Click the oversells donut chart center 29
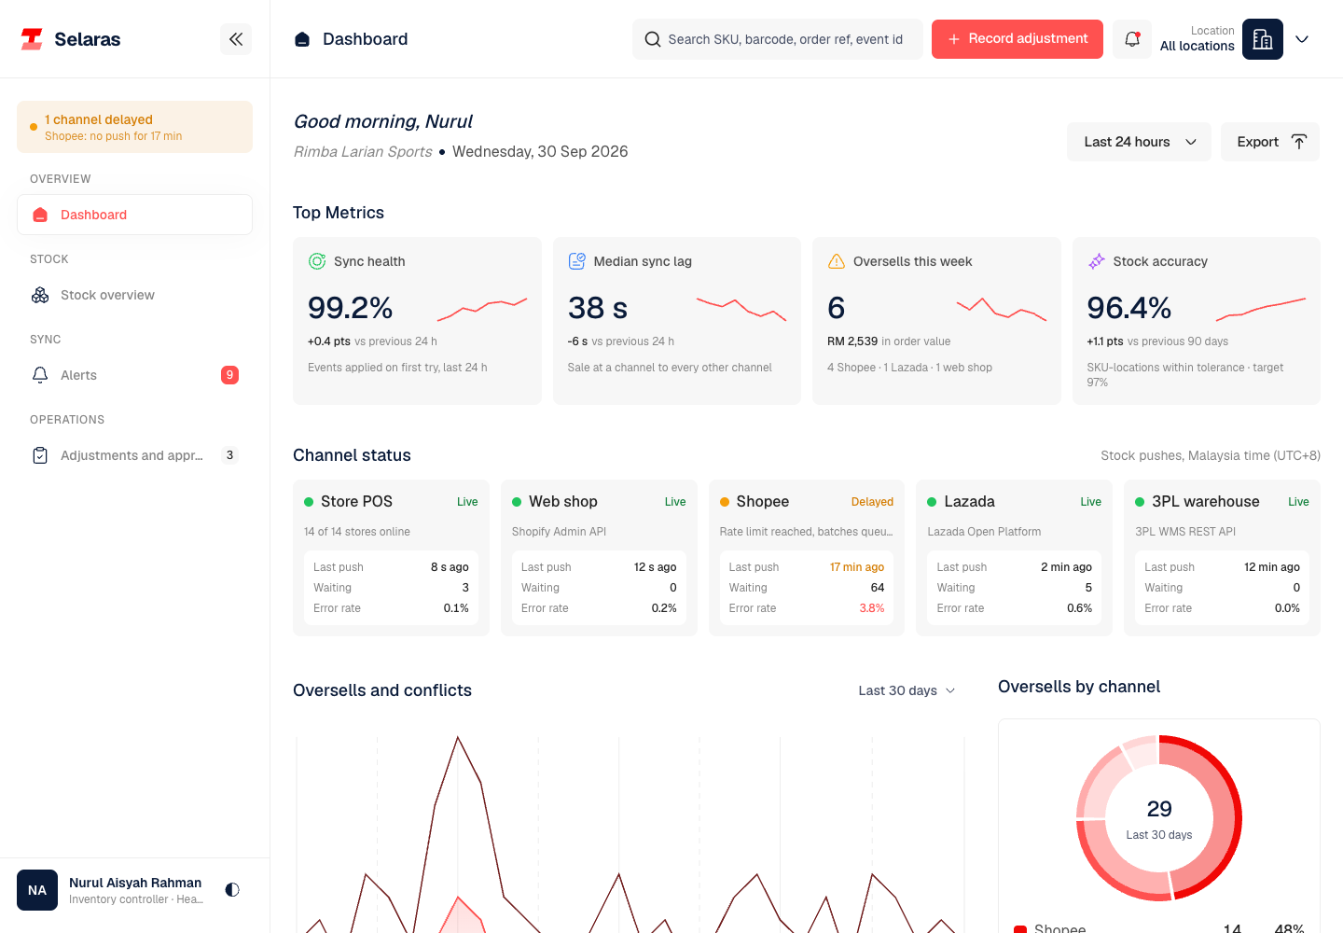Viewport: 1343px width, 933px height. [x=1159, y=809]
